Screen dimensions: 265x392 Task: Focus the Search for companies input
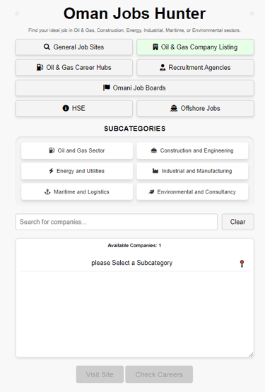(x=117, y=222)
